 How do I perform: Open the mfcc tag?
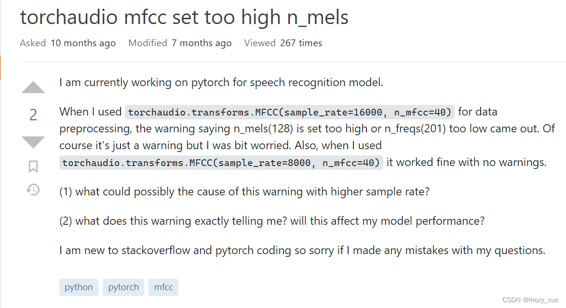(x=163, y=287)
